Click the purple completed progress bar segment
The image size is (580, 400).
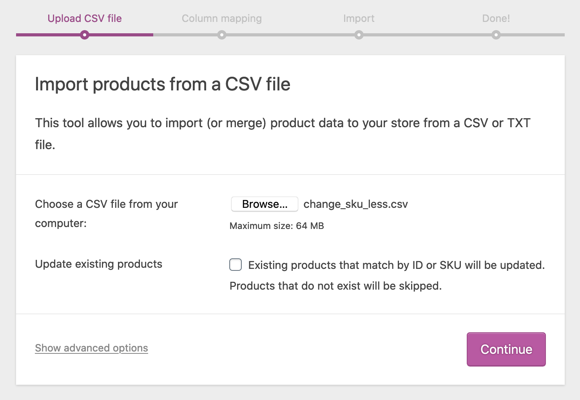[x=47, y=35]
